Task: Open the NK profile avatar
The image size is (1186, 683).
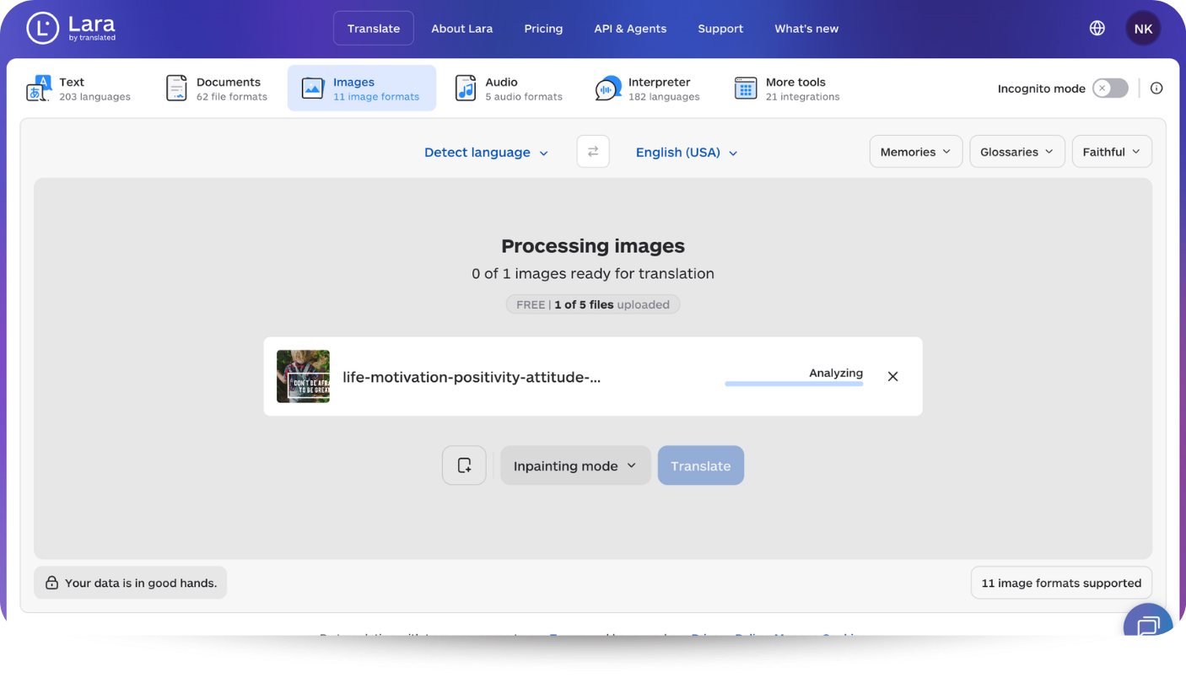Action: point(1143,29)
